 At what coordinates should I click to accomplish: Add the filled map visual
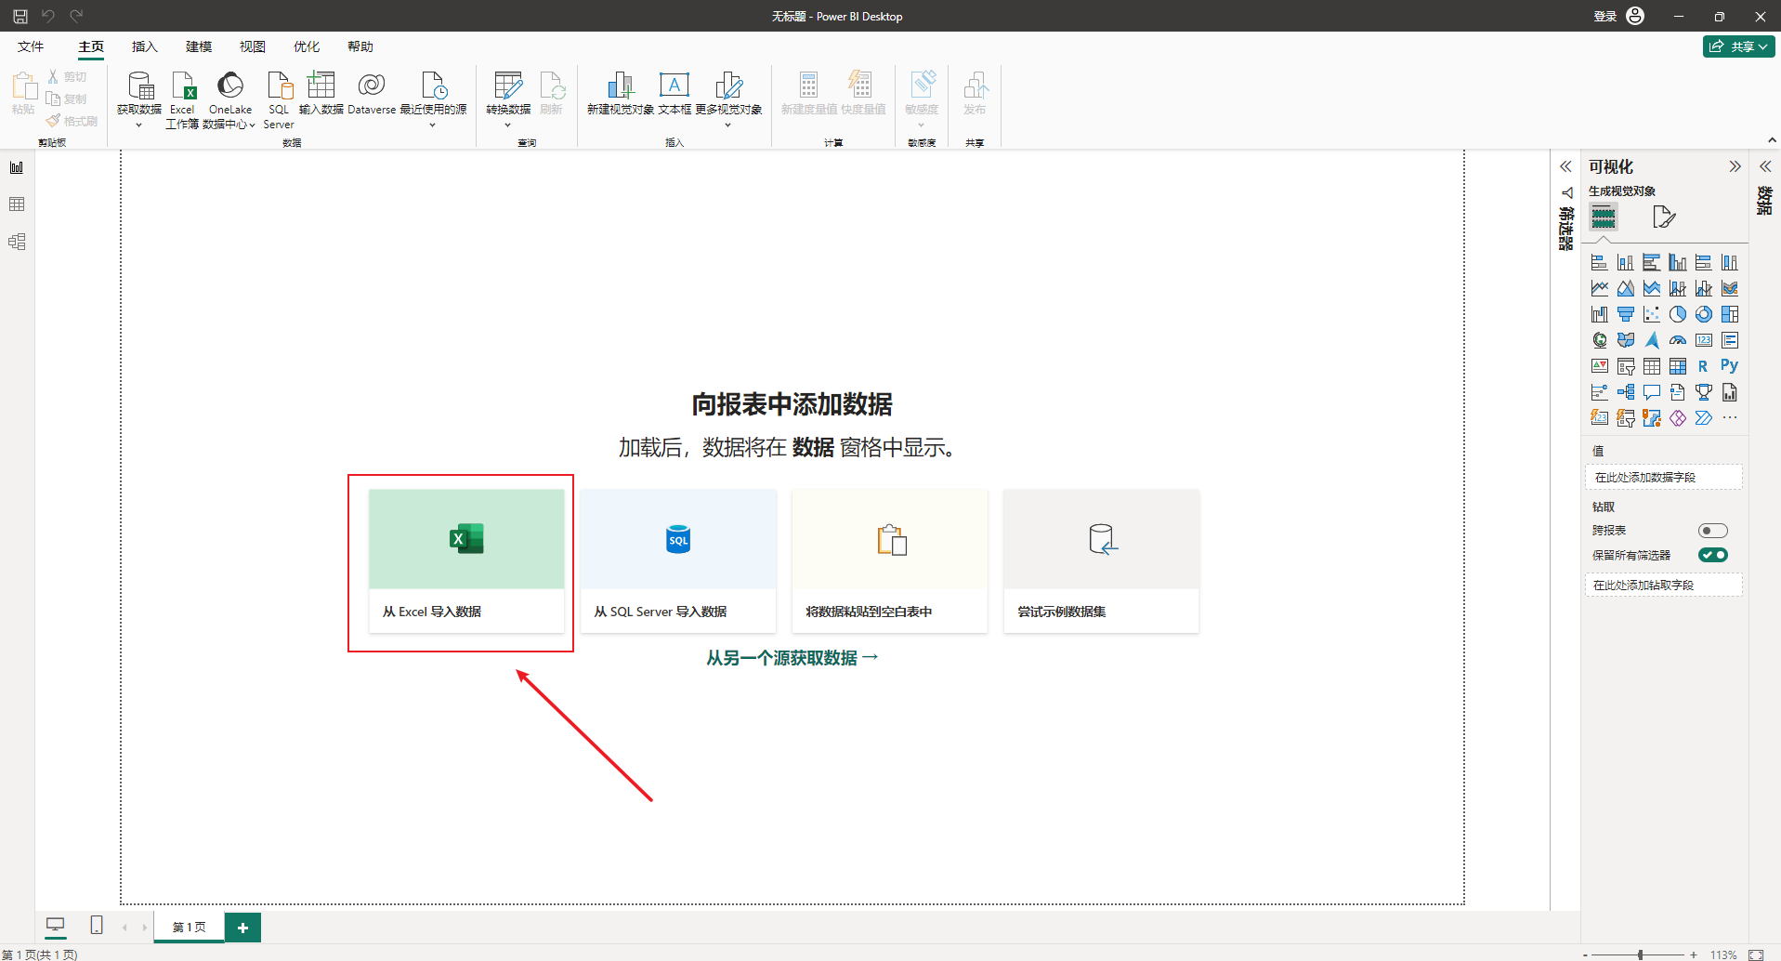(x=1625, y=341)
